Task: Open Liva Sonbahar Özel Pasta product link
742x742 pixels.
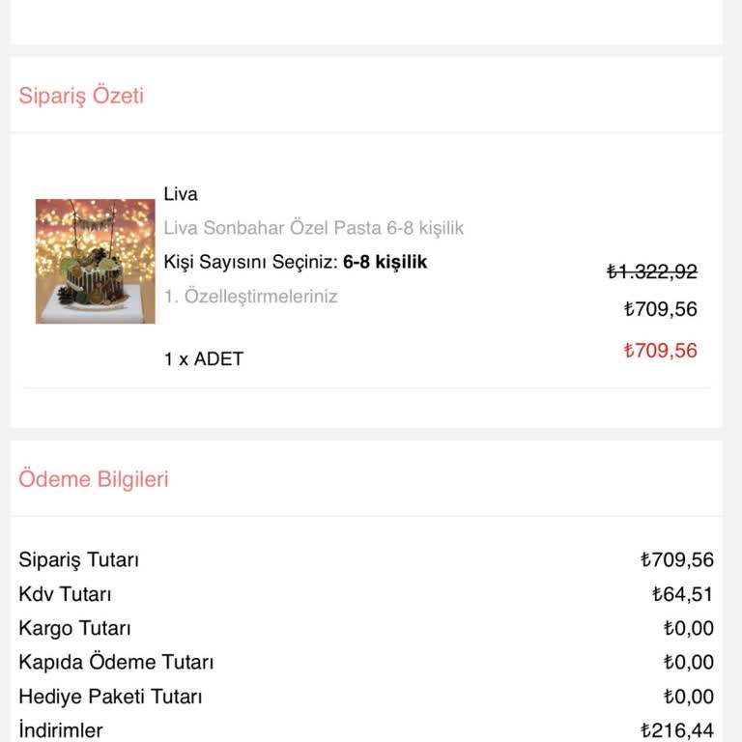Action: pyautogui.click(x=313, y=228)
